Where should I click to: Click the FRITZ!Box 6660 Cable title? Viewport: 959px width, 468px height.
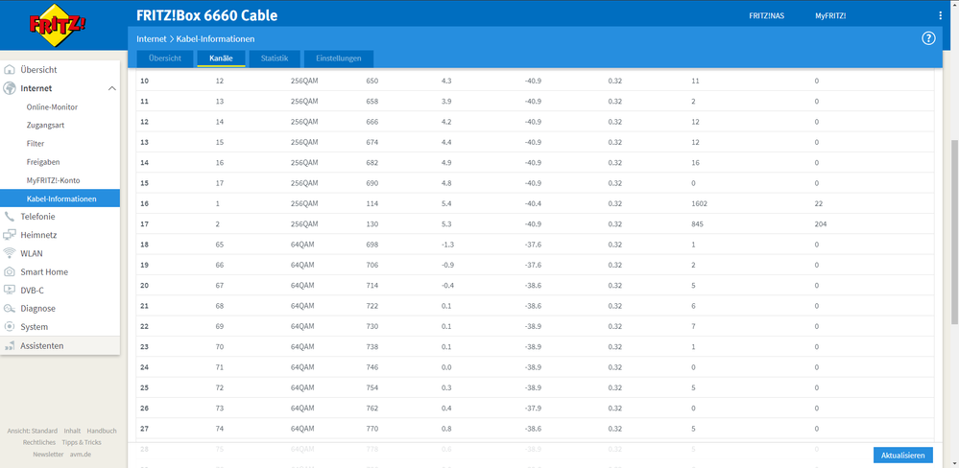206,16
